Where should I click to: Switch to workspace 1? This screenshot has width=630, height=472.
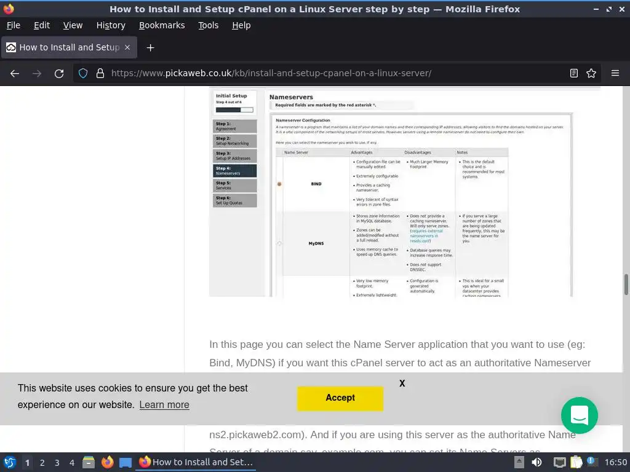(27, 463)
